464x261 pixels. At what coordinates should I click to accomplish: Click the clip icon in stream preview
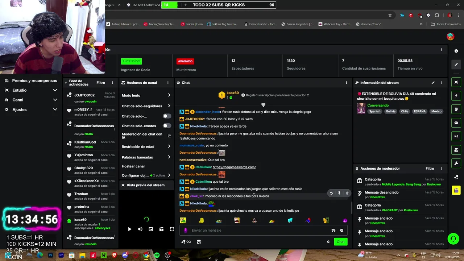click(x=161, y=229)
